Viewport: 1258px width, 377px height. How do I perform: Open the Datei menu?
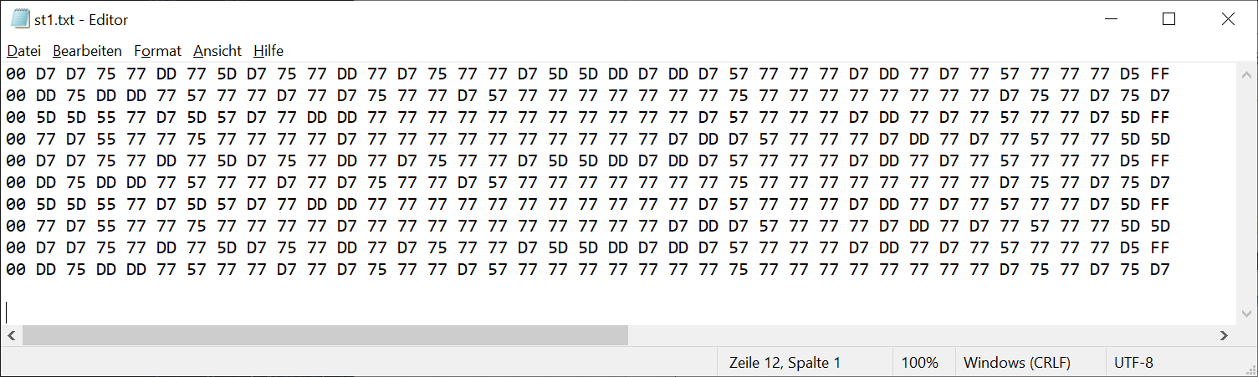23,51
